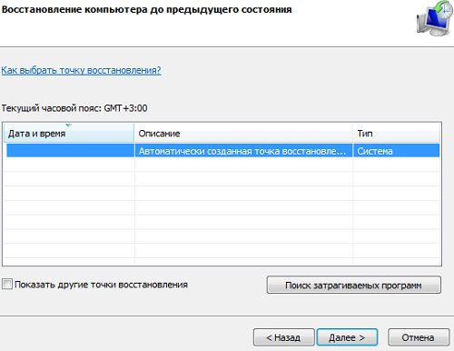The image size is (454, 351).
Task: Click the divider between 'Дата и время' and 'Описание'
Action: click(x=134, y=134)
